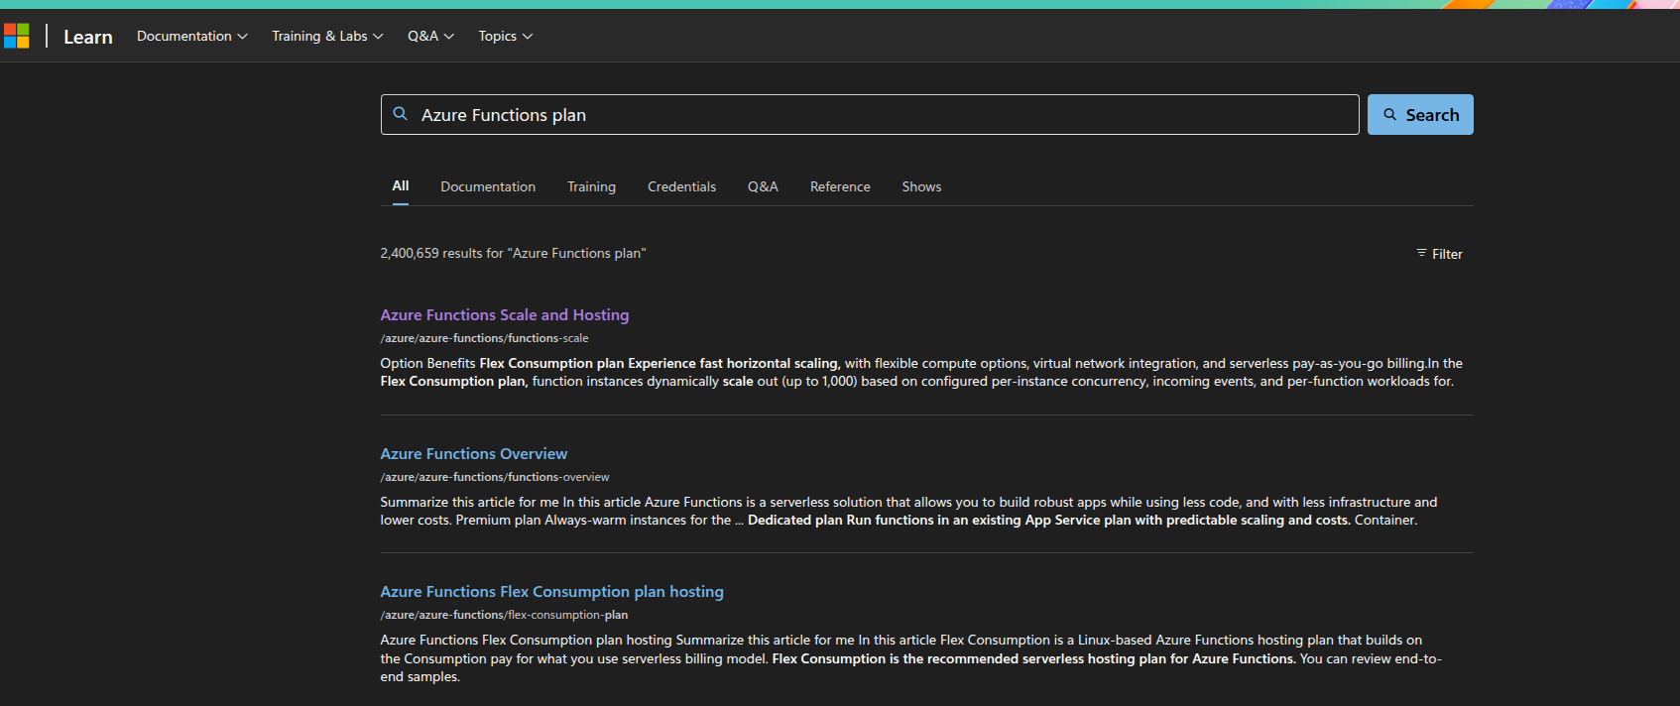This screenshot has height=706, width=1680.
Task: Switch to the Training results tab
Action: pos(591,186)
